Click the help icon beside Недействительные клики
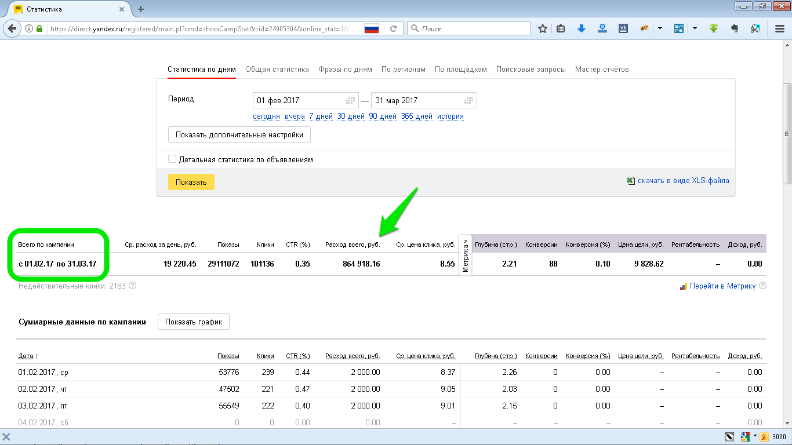 pyautogui.click(x=133, y=286)
